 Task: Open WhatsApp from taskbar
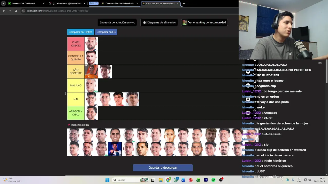(176, 180)
